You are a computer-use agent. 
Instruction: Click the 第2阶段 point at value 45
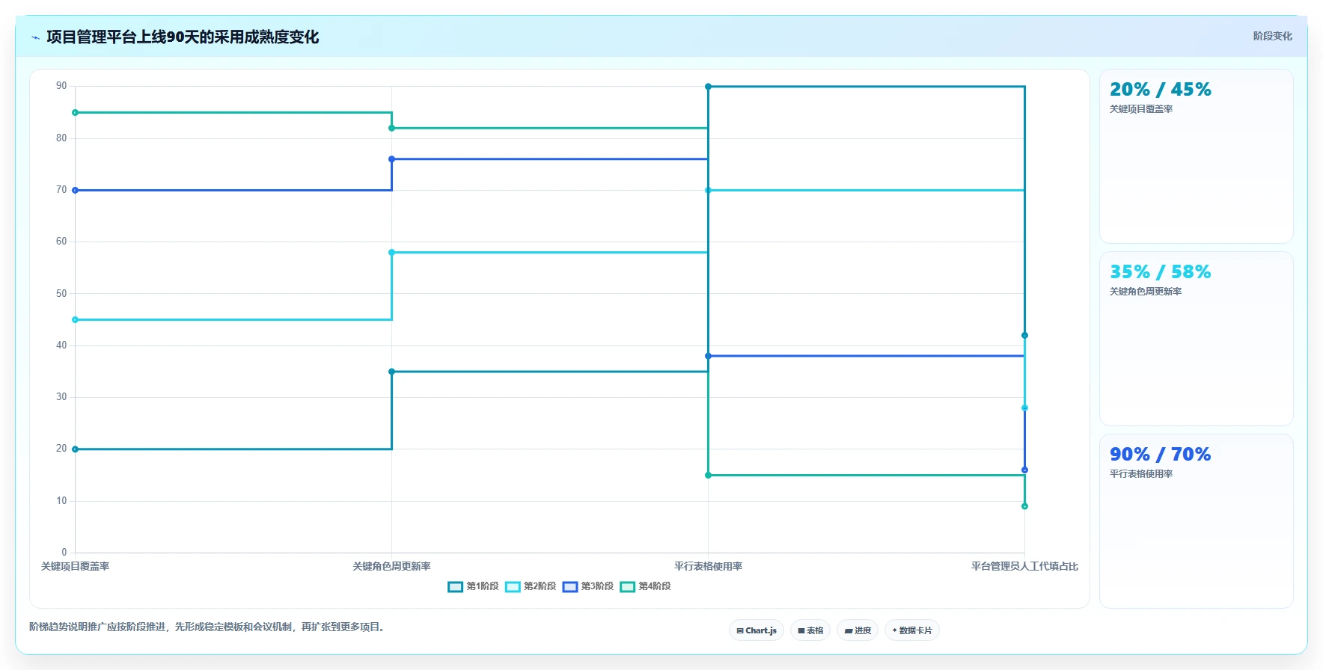pos(75,320)
